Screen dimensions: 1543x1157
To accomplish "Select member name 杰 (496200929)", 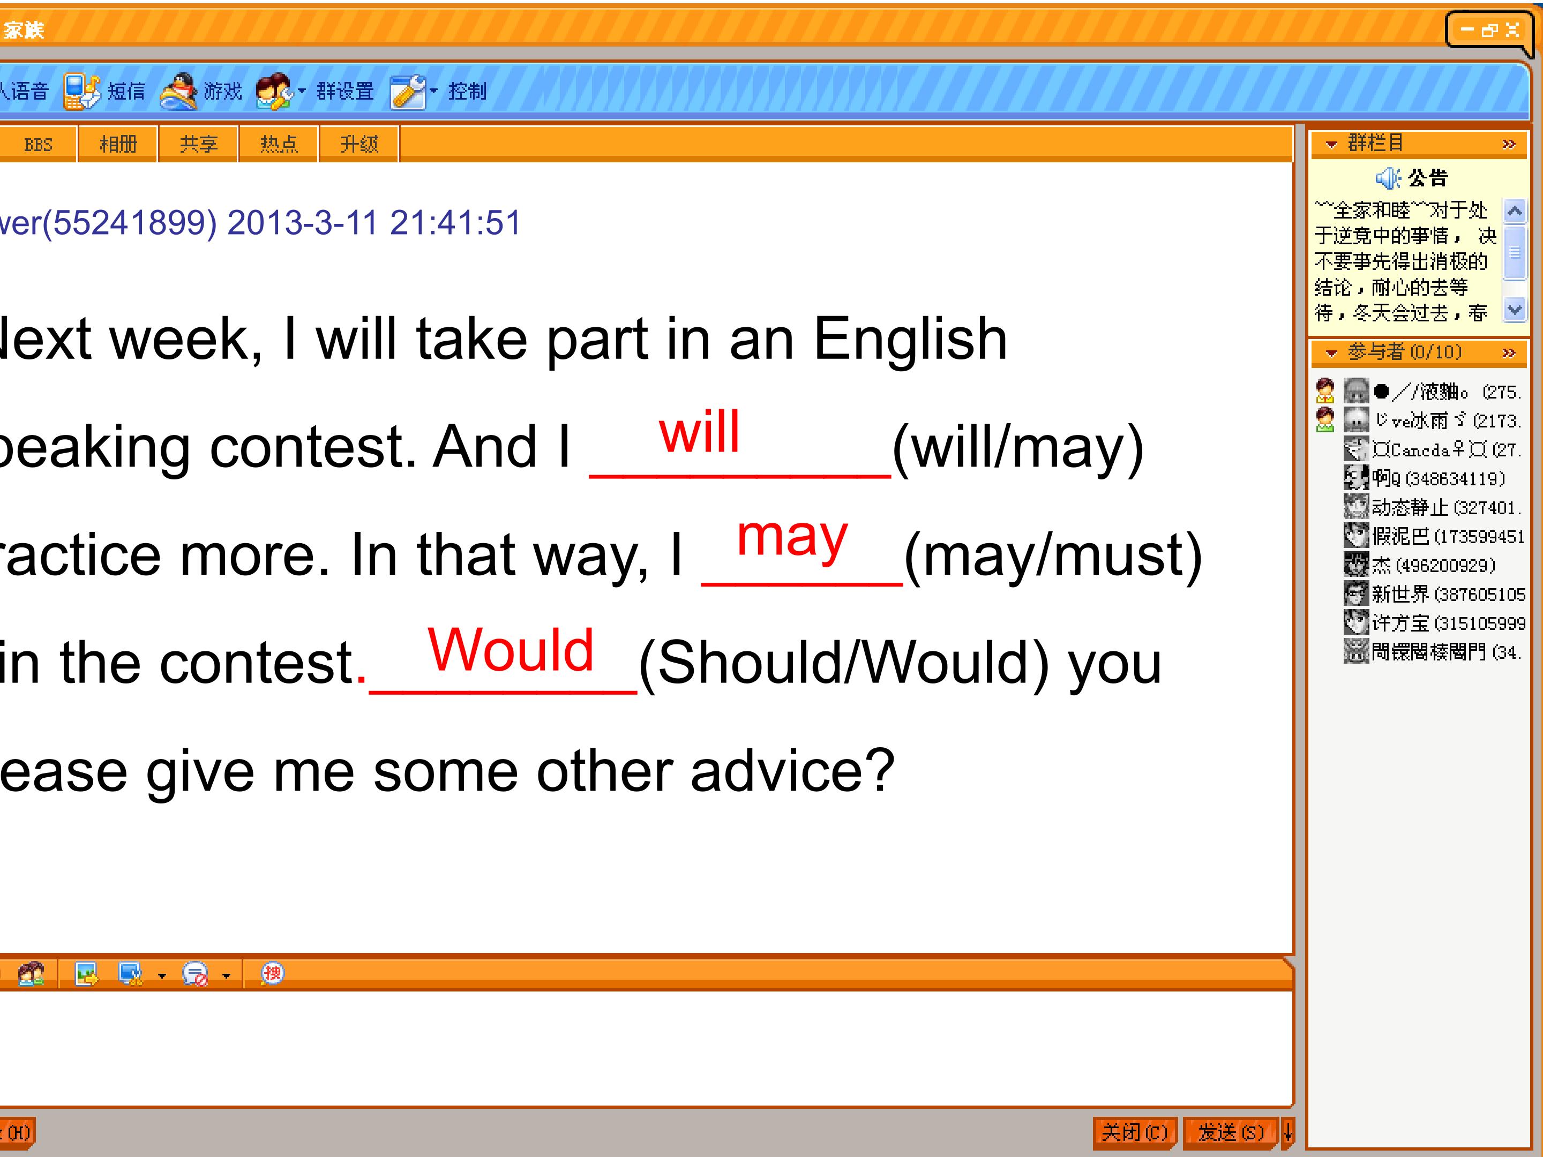I will [1434, 565].
